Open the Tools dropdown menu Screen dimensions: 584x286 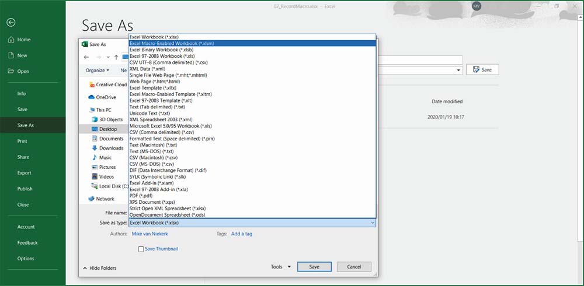pyautogui.click(x=280, y=267)
